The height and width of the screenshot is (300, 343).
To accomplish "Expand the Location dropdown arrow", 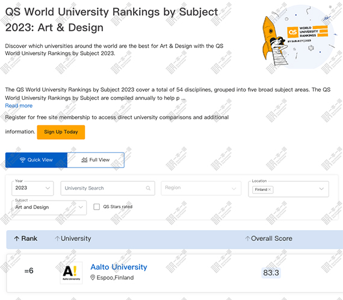I will point(321,189).
